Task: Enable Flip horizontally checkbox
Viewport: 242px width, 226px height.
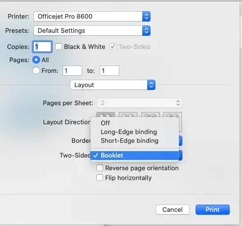Action: [x=100, y=178]
